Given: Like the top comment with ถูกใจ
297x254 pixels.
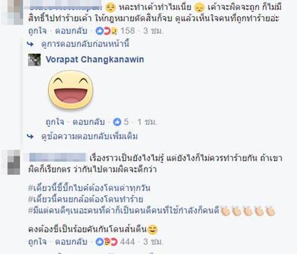Looking at the screenshot, I should [x=37, y=31].
